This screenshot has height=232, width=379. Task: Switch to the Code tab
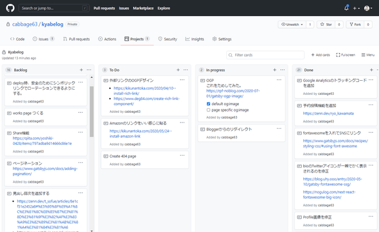pyautogui.click(x=17, y=39)
